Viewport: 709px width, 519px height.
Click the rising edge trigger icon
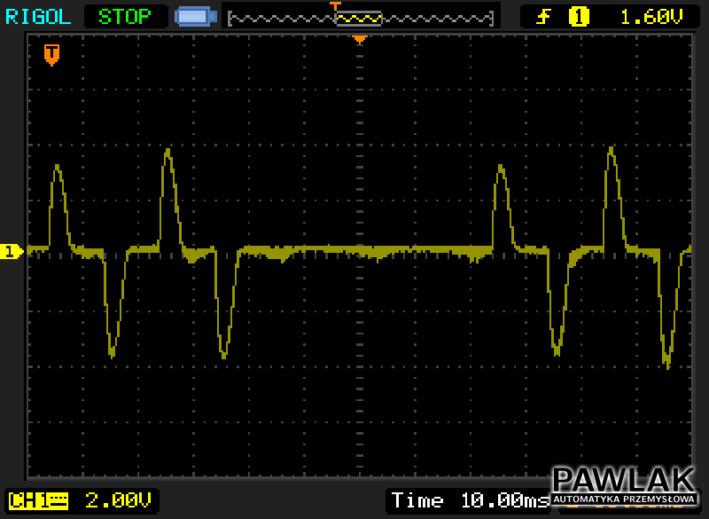(x=543, y=17)
